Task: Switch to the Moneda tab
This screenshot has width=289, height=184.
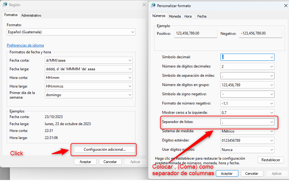Action: pos(175,16)
